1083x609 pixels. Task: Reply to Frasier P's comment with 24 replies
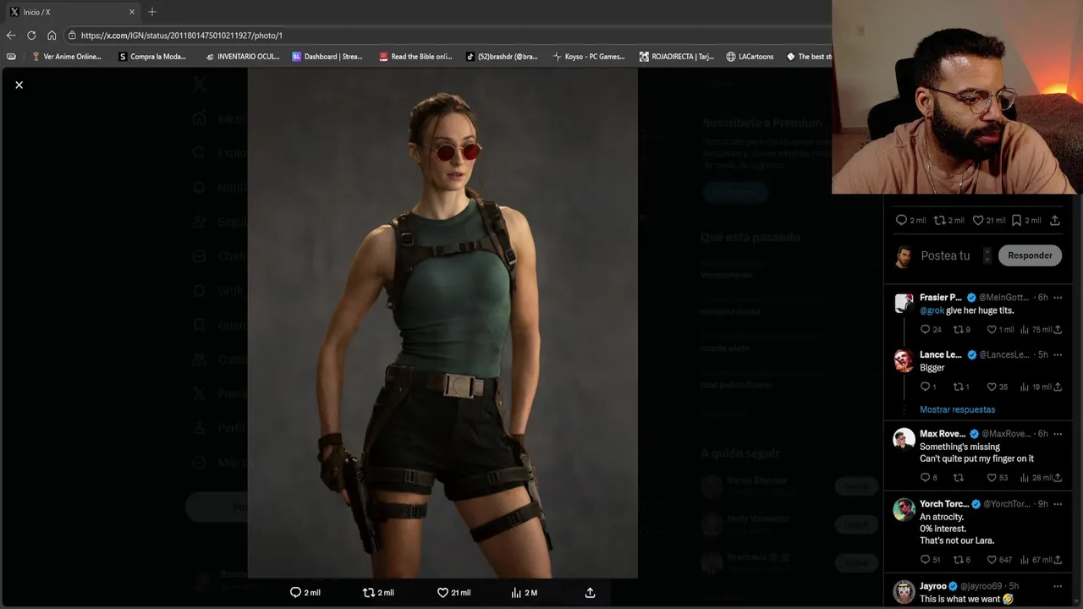tap(925, 330)
